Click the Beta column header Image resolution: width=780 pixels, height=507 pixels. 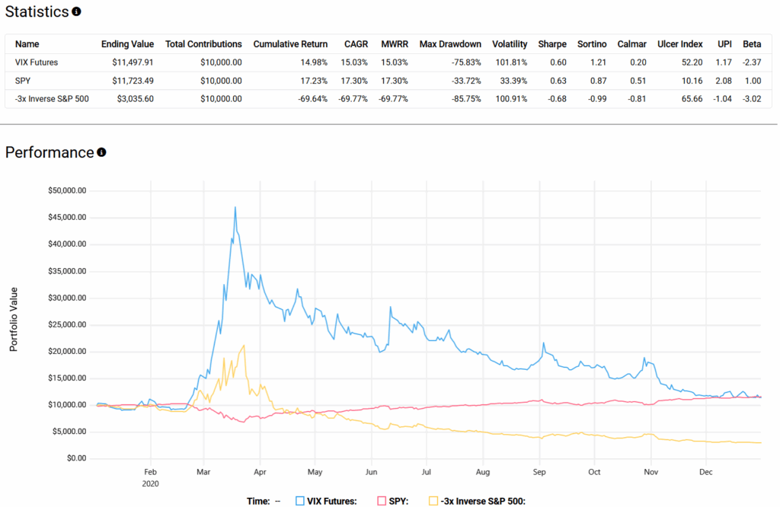(752, 44)
